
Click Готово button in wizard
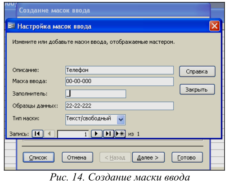[187, 157]
